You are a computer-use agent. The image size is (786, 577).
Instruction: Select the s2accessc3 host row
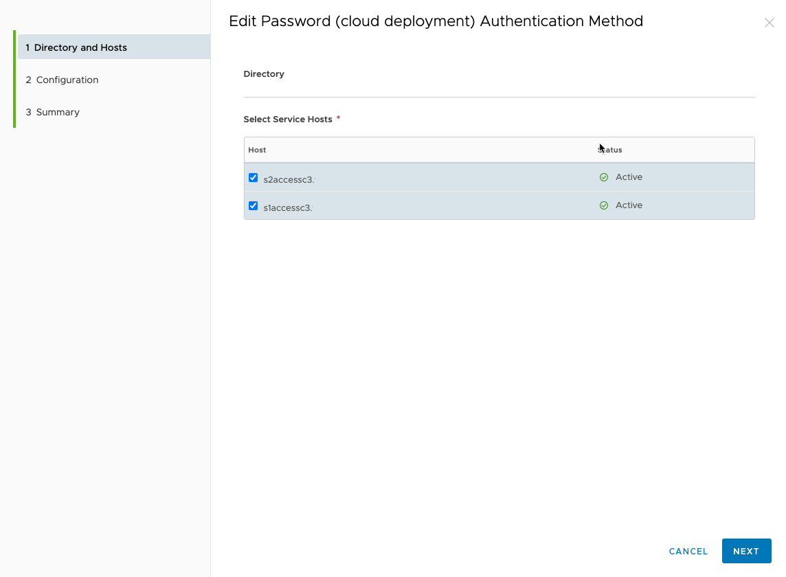(412, 177)
